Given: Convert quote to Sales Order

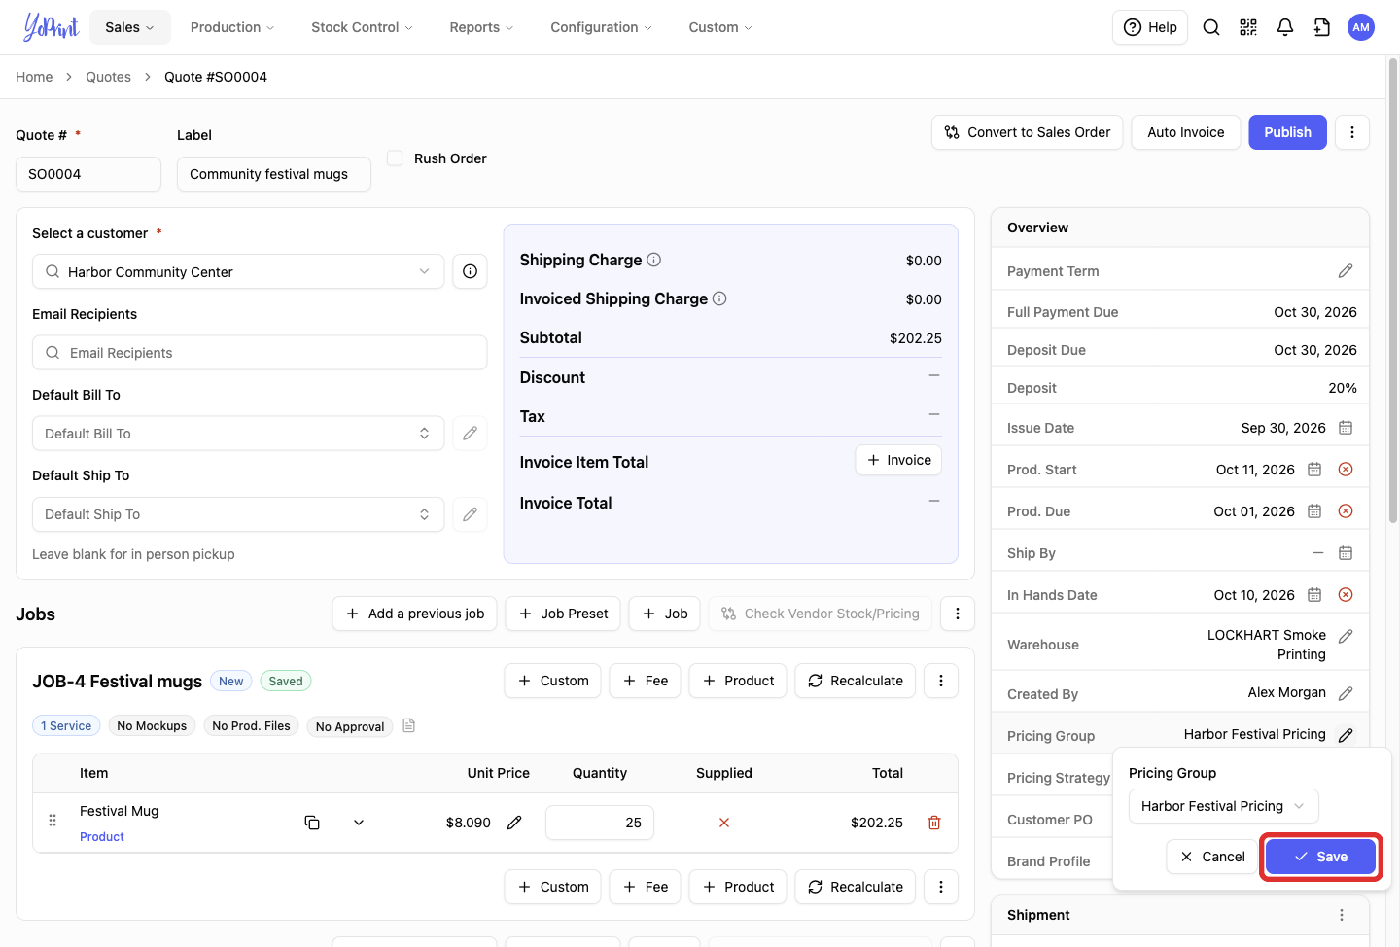Looking at the screenshot, I should click(x=1028, y=132).
